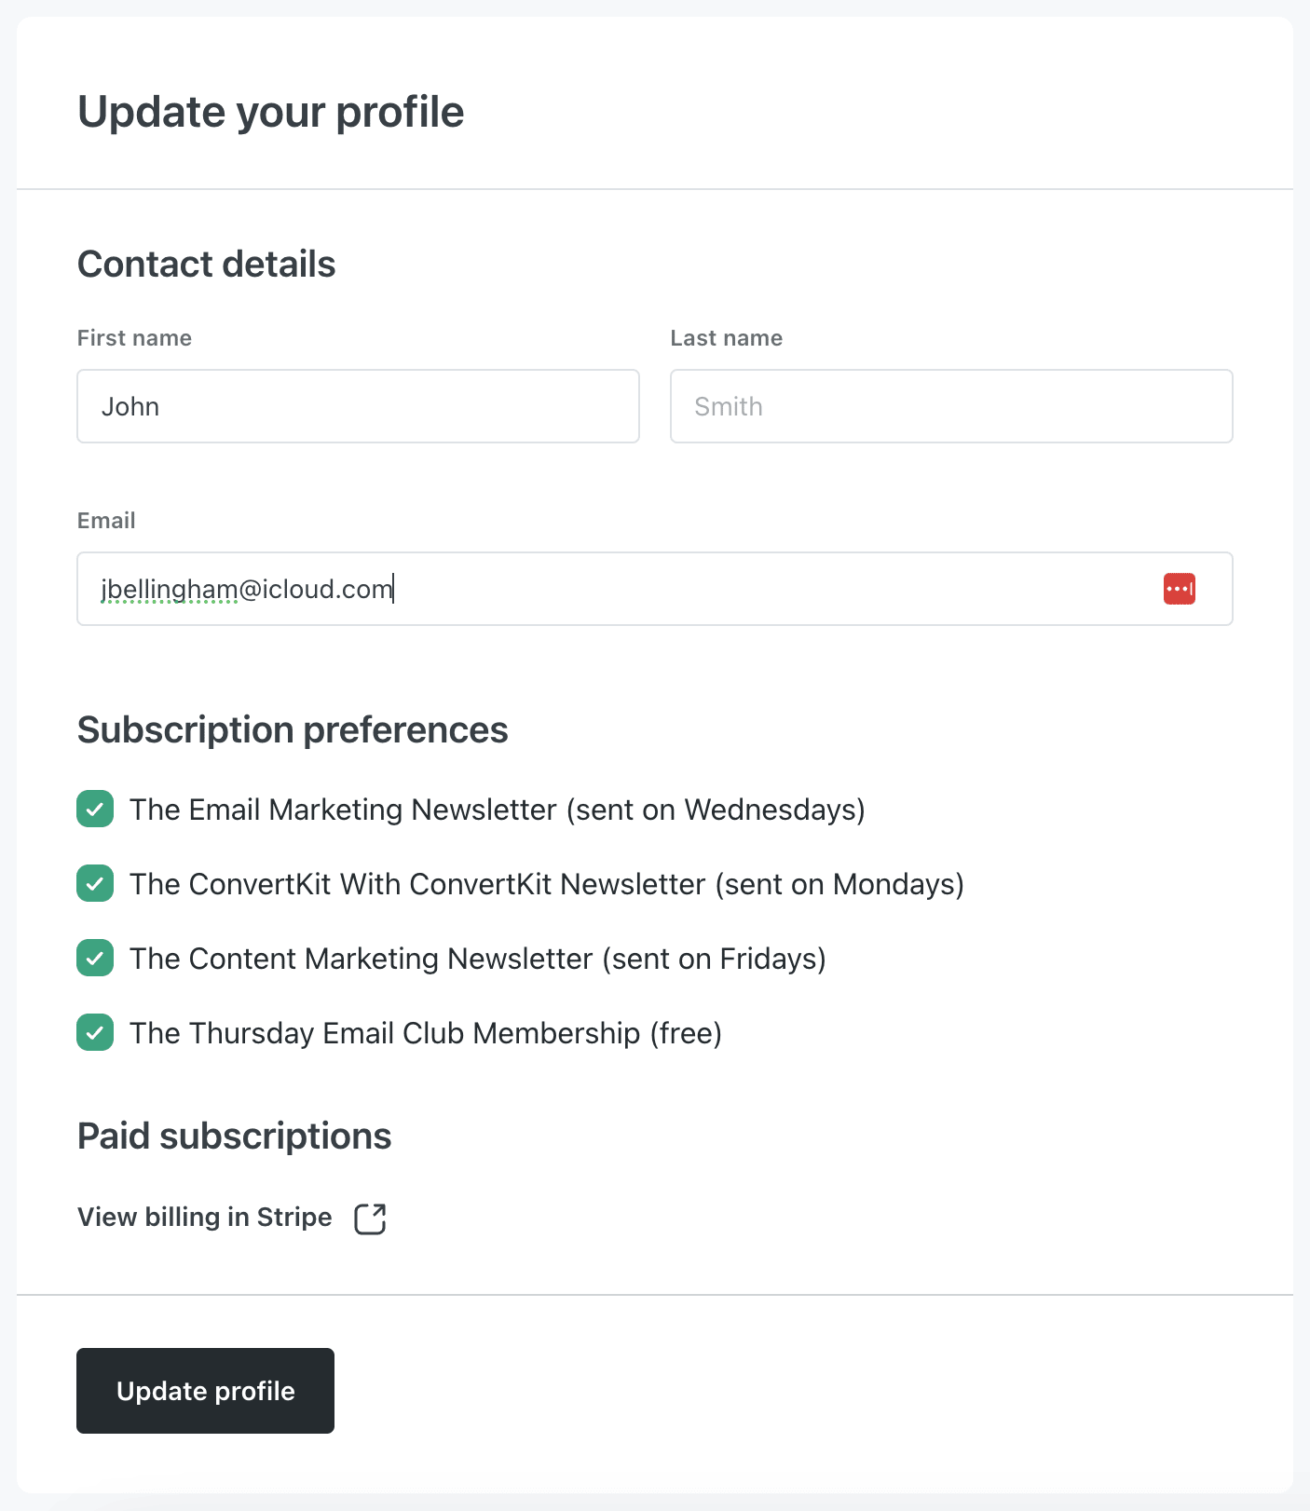Image resolution: width=1310 pixels, height=1511 pixels.
Task: Click the Thursday Email Club Membership (free) label text
Action: (x=426, y=1033)
